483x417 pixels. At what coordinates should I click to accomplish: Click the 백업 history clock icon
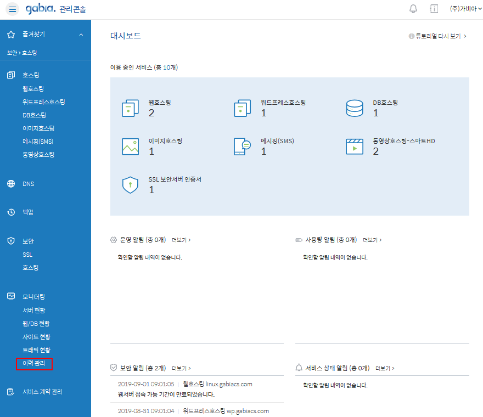pyautogui.click(x=11, y=212)
